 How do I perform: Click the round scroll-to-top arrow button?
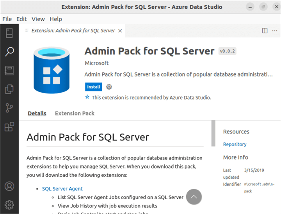point(194,197)
